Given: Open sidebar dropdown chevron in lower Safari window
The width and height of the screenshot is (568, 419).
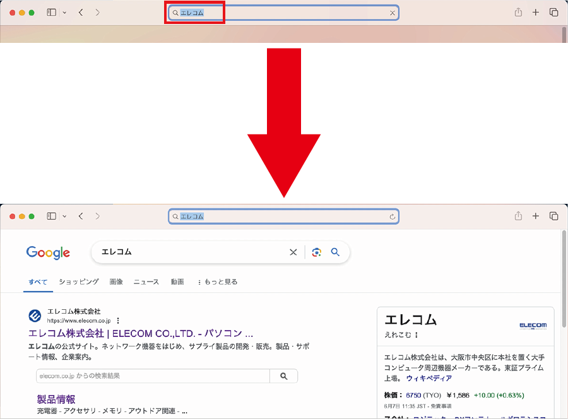Looking at the screenshot, I should coord(64,216).
